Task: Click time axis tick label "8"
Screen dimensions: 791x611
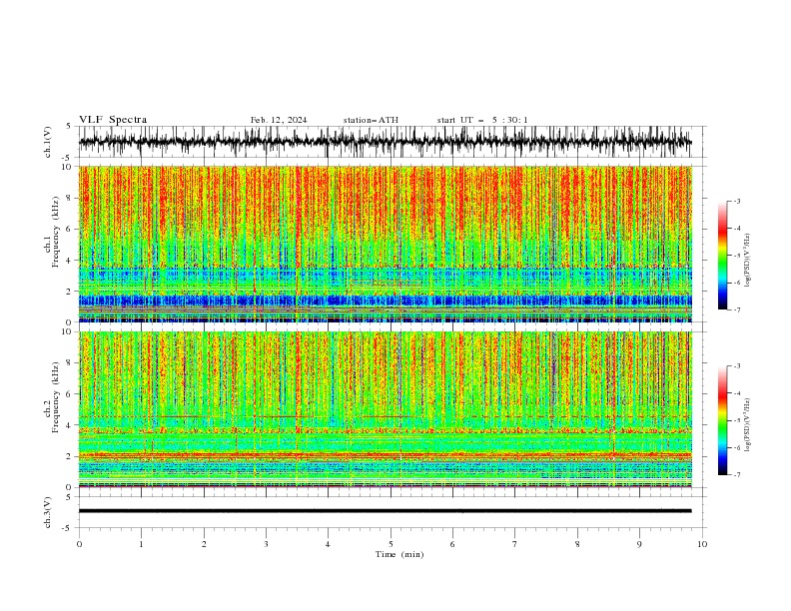Action: pos(577,544)
